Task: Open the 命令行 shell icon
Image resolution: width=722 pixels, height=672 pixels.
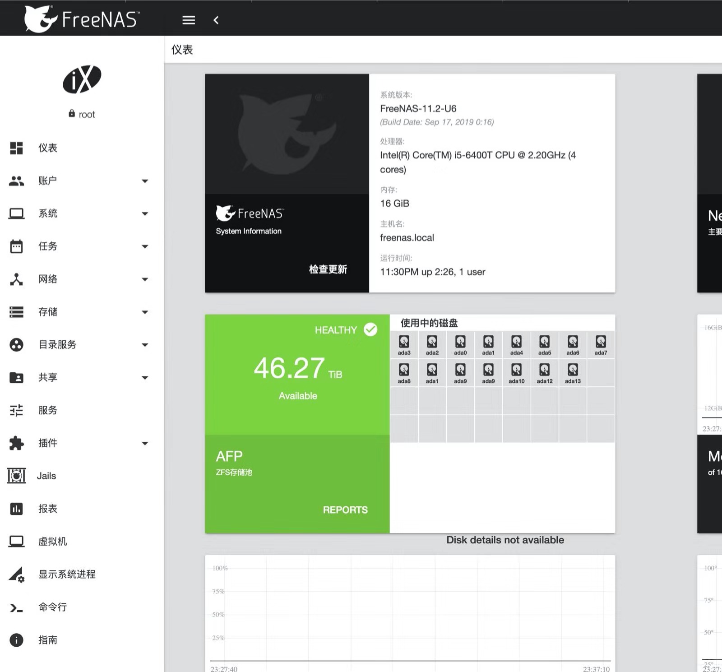Action: click(17, 607)
